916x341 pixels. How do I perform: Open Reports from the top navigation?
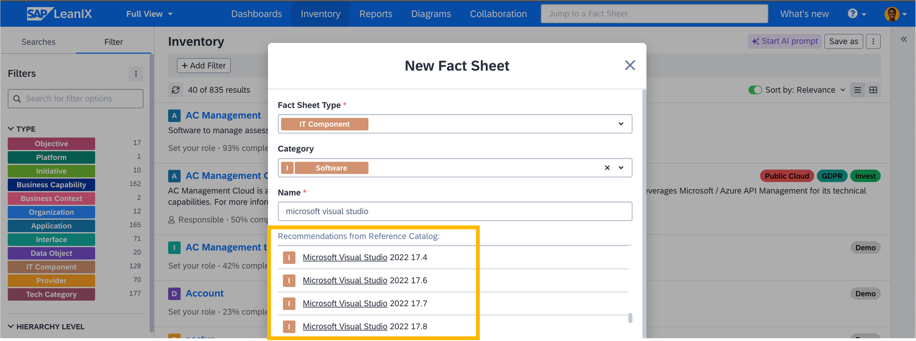[x=375, y=14]
